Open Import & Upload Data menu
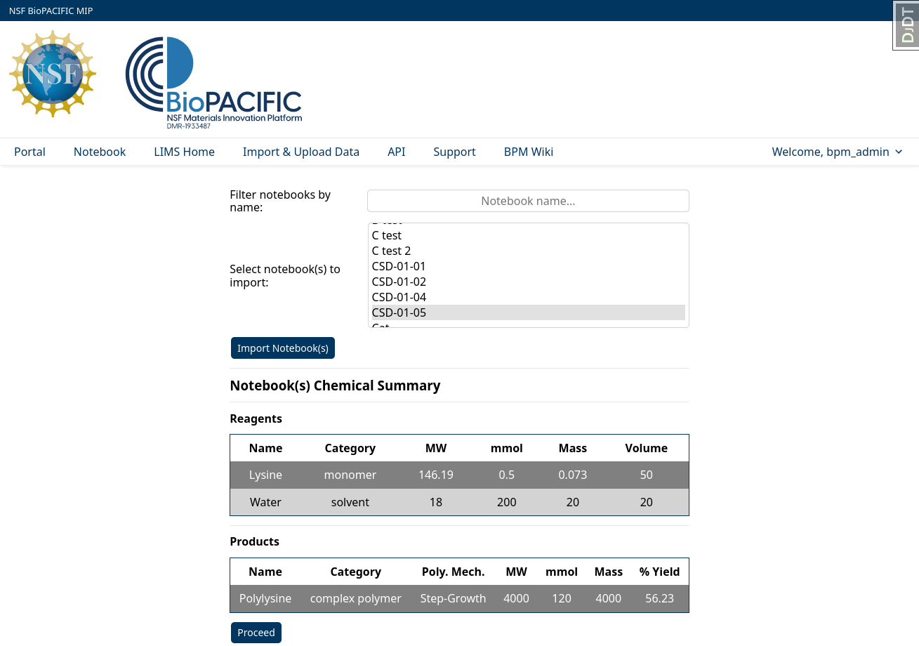 300,152
